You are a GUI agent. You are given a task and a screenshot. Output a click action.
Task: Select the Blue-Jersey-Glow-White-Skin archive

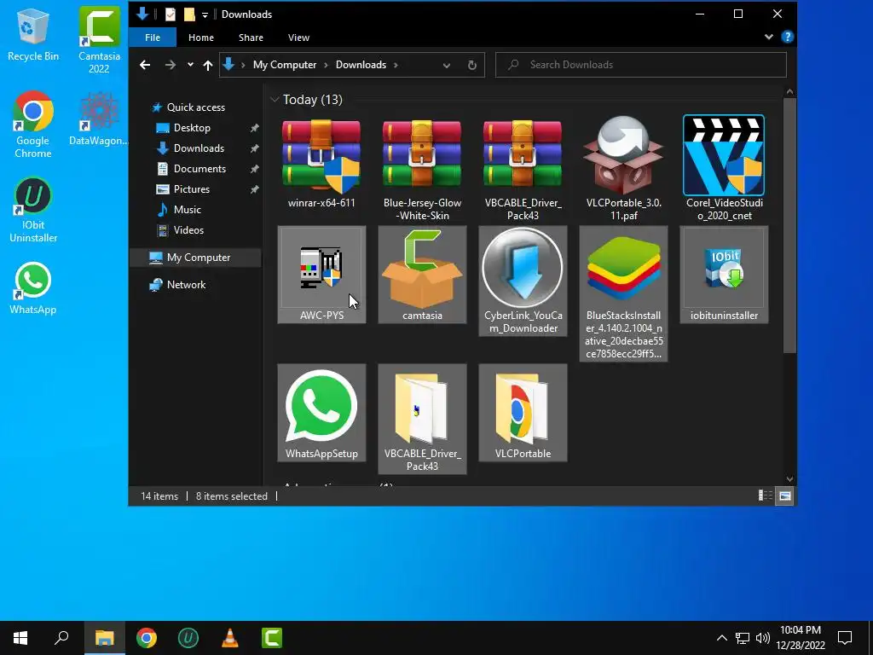point(422,170)
